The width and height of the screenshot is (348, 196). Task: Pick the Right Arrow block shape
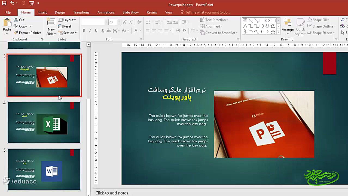pos(262,26)
